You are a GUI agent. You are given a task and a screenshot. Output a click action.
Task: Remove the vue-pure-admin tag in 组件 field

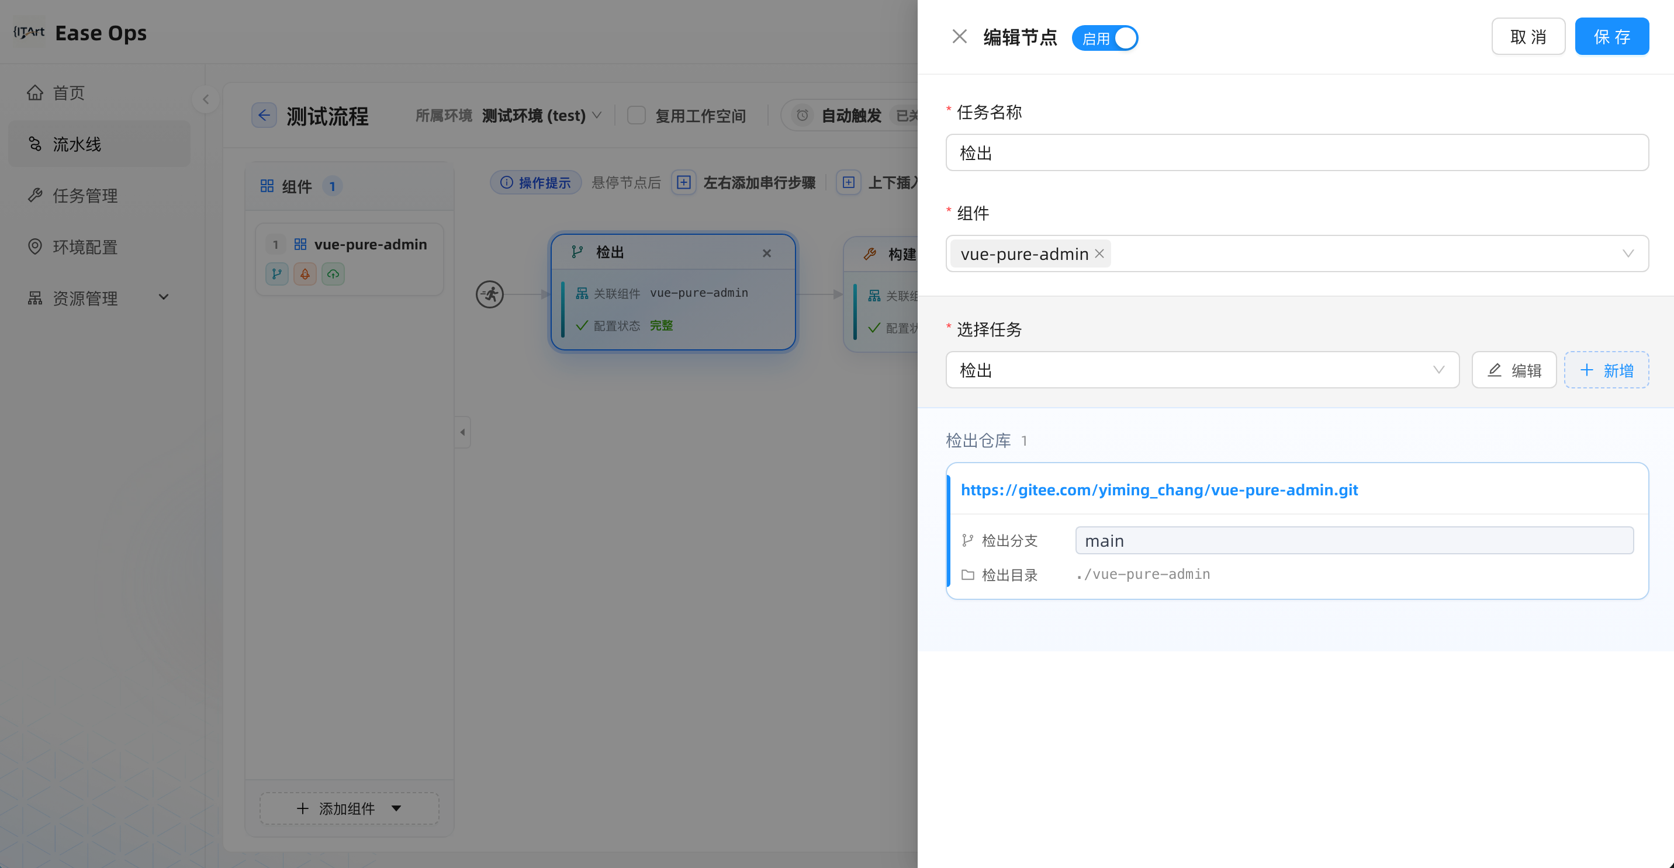coord(1099,253)
